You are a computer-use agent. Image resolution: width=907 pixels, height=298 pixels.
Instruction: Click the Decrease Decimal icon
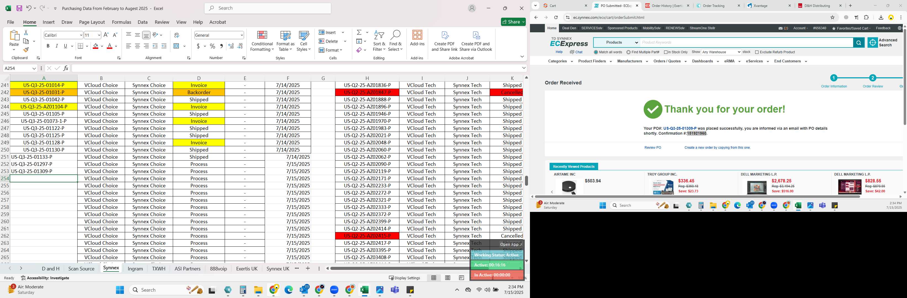coord(240,46)
